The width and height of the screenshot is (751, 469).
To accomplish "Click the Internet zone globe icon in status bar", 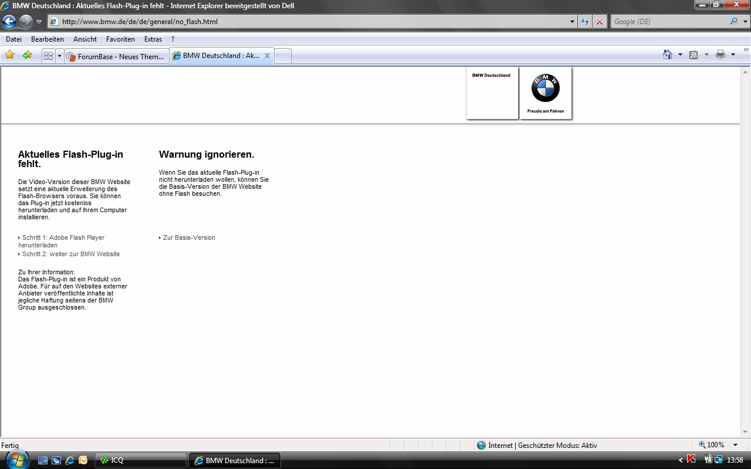I will (x=482, y=445).
